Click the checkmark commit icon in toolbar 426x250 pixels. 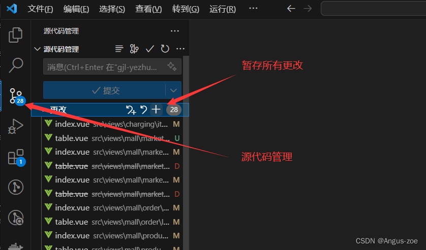coord(149,49)
